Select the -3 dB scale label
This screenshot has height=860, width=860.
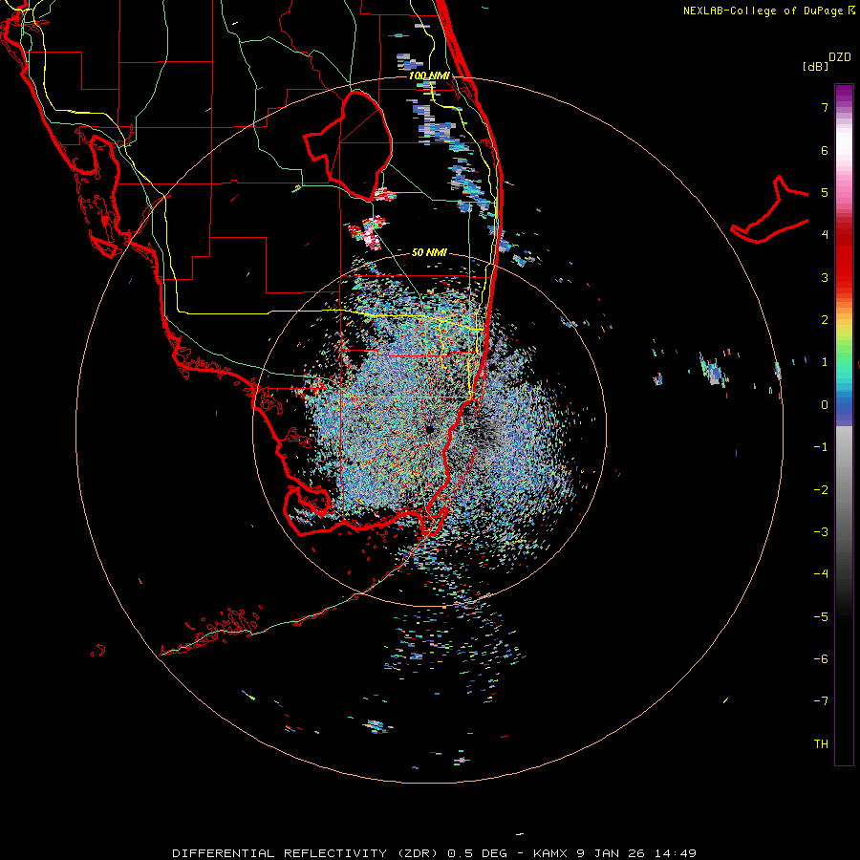tap(821, 532)
